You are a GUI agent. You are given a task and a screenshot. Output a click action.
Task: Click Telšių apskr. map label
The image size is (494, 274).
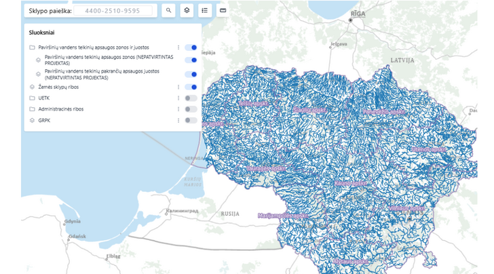[254, 104]
